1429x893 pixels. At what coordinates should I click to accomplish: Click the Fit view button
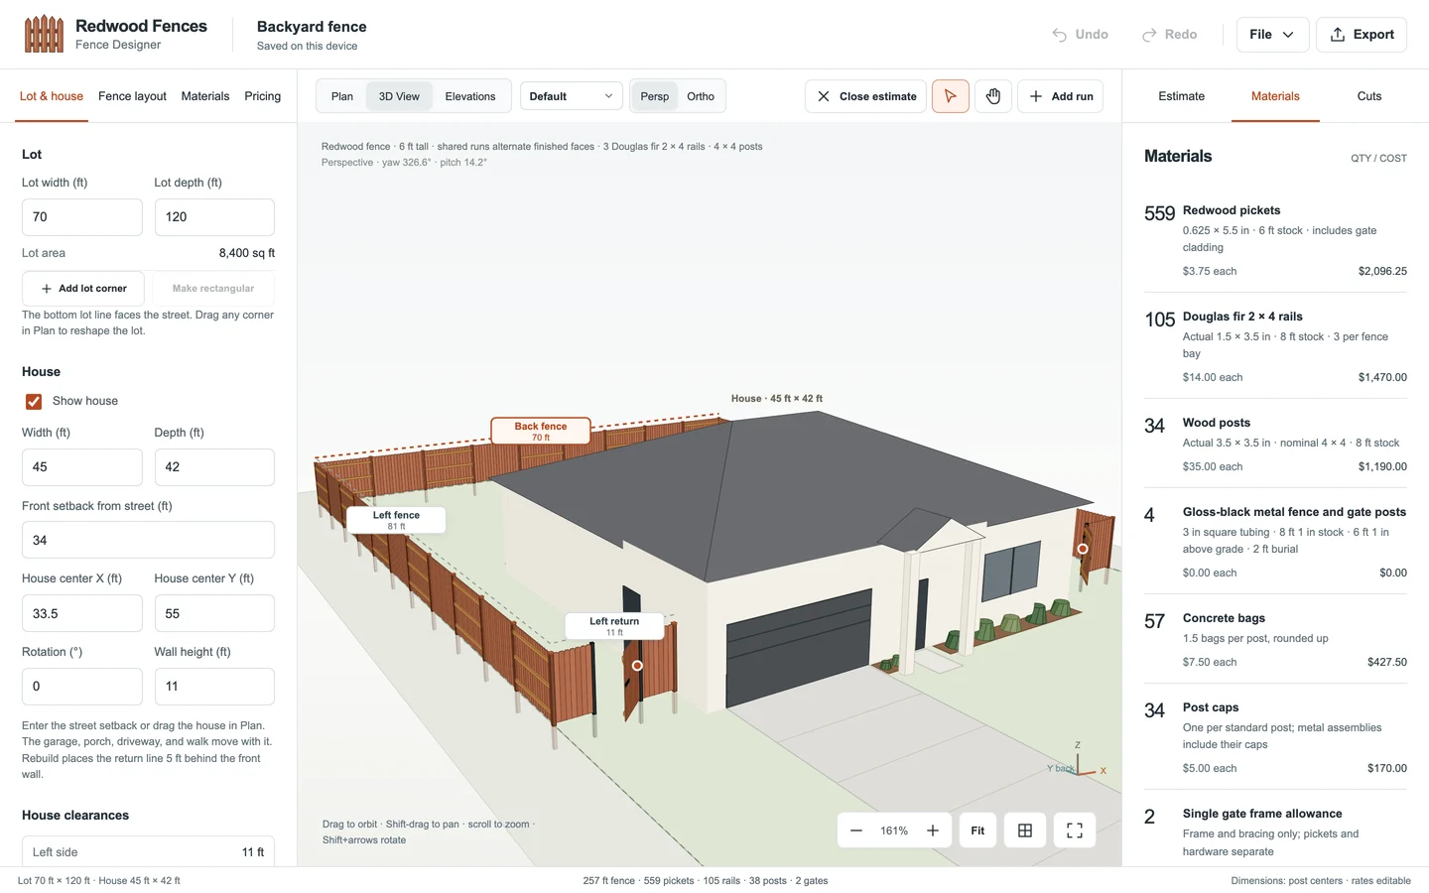tap(977, 830)
